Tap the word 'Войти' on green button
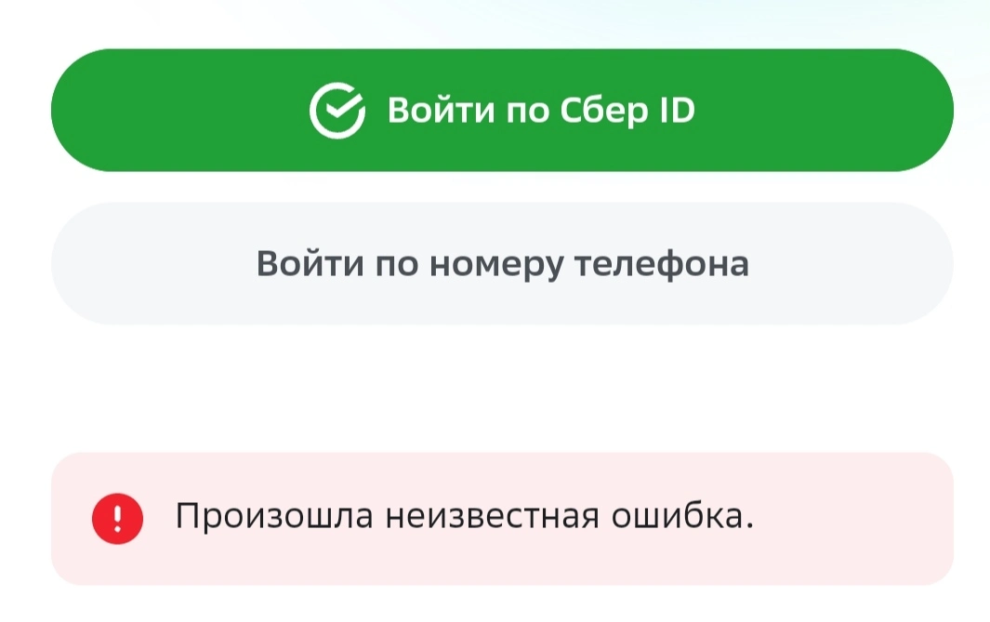 [441, 111]
